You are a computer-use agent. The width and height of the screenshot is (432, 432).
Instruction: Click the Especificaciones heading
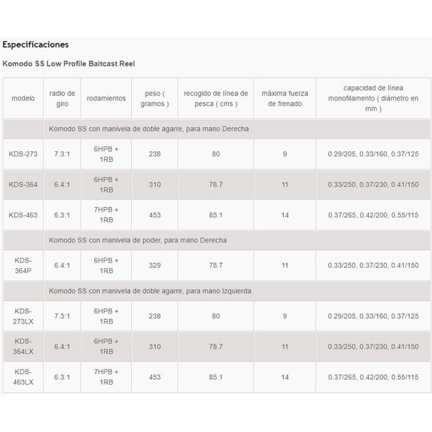[36, 44]
